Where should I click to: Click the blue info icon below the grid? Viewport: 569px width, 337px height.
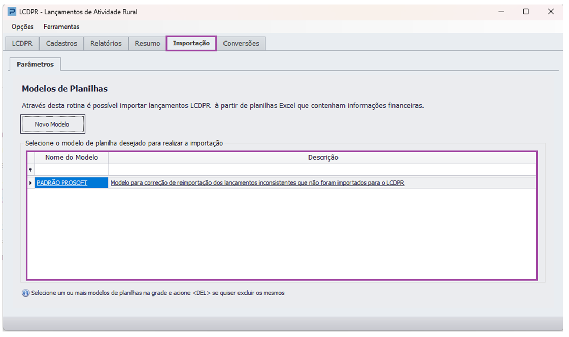click(x=26, y=293)
